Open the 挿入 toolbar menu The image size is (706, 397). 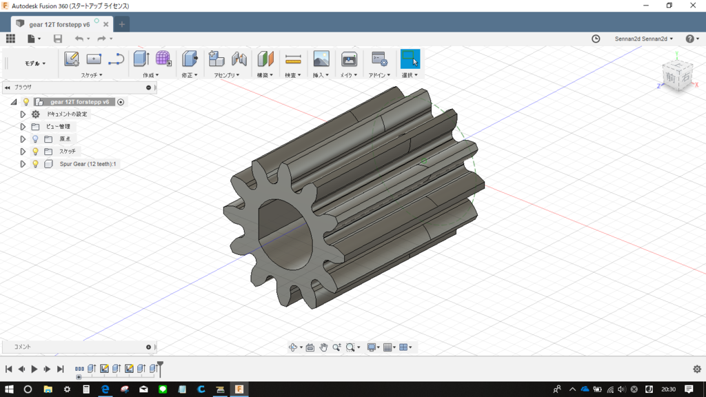coord(321,75)
